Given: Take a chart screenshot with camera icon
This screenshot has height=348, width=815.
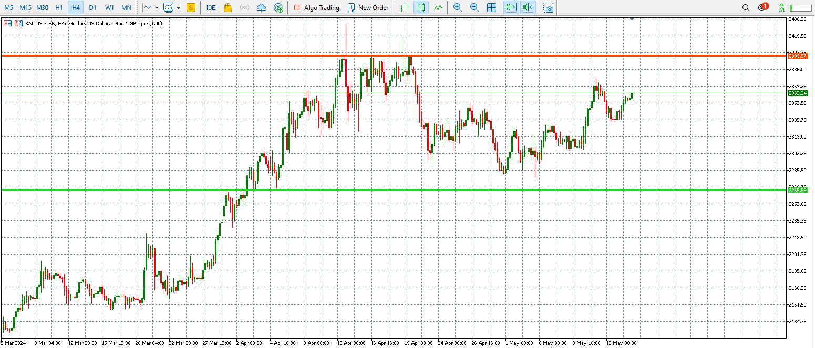Looking at the screenshot, I should click(549, 8).
